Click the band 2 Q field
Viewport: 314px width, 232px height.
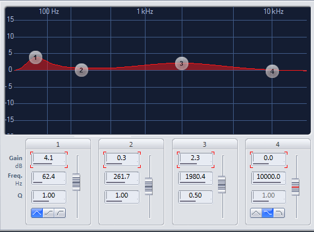tap(122, 197)
